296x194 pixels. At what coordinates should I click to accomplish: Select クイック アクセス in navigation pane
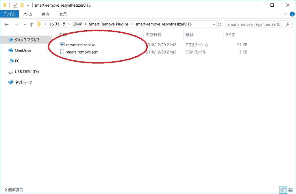point(26,40)
